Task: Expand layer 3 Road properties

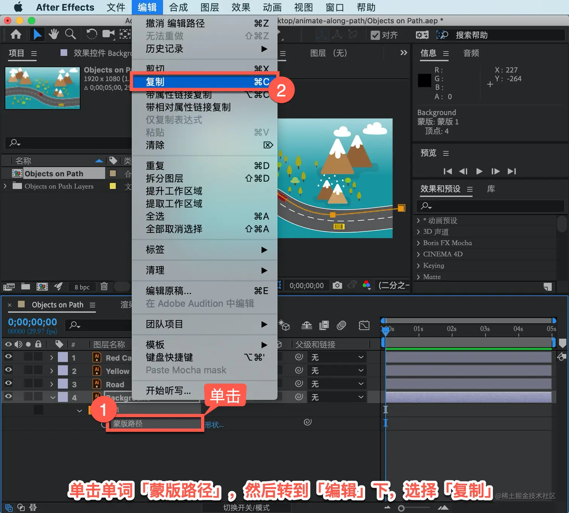Action: point(52,384)
